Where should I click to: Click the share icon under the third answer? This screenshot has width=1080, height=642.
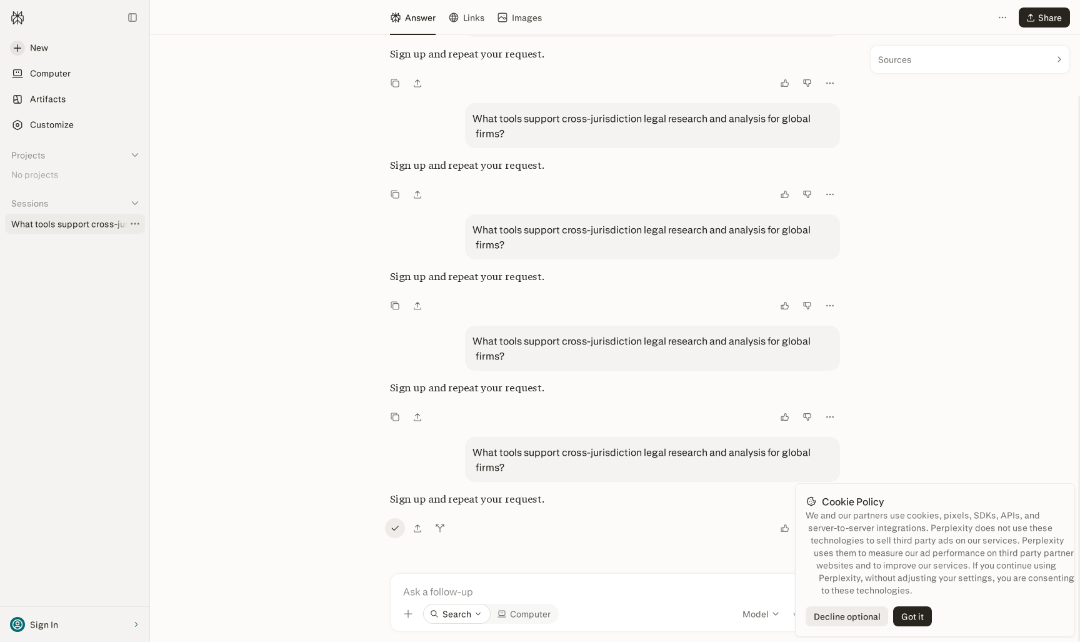pos(417,306)
